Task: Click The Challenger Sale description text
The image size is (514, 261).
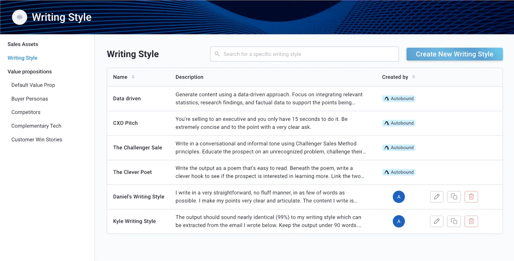Action: pos(270,148)
